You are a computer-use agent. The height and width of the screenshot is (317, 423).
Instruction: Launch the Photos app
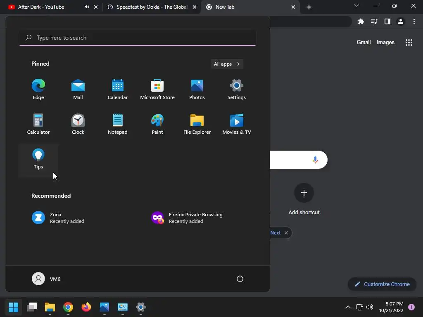(197, 90)
